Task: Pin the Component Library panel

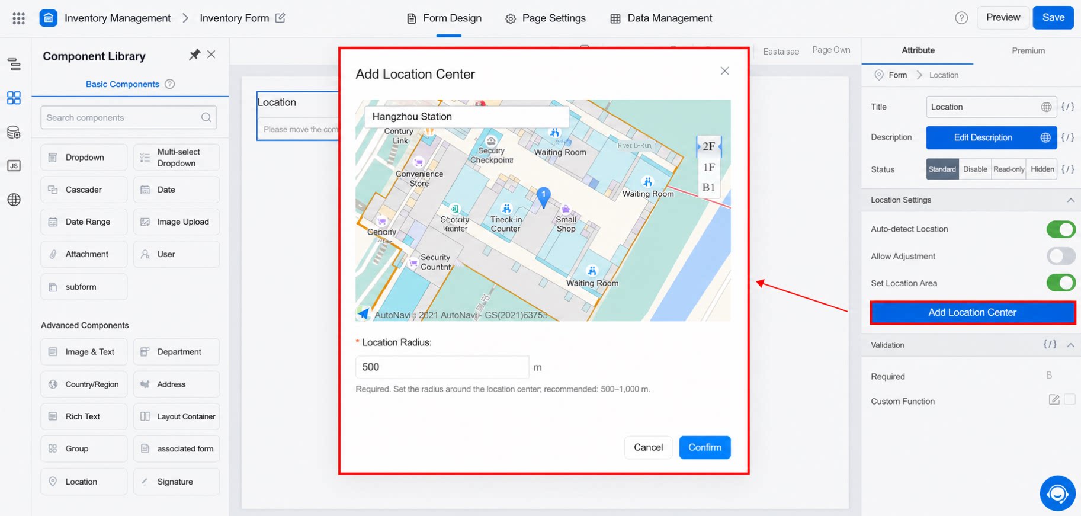Action: 194,55
